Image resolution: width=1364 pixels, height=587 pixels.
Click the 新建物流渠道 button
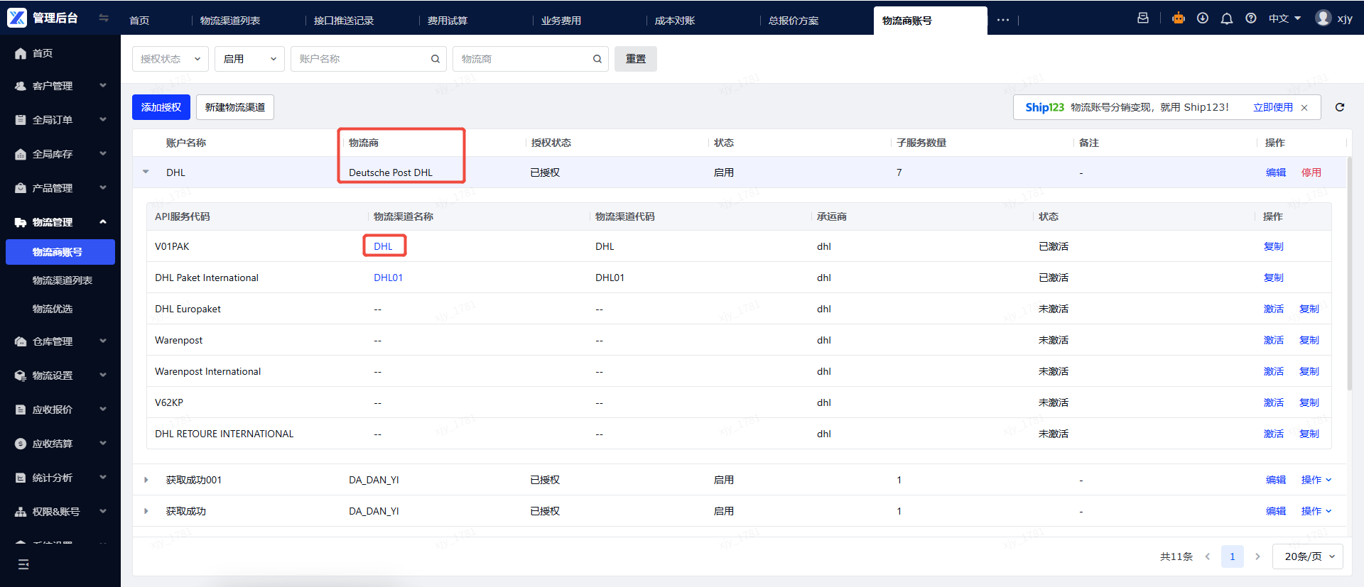235,107
